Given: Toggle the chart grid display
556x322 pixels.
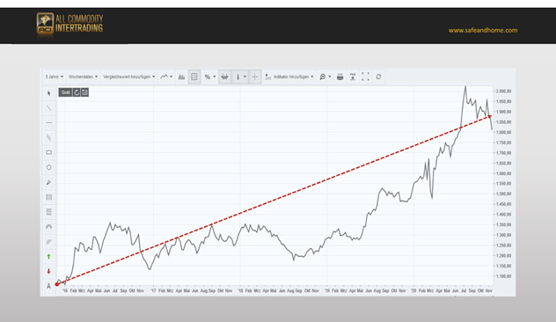Looking at the screenshot, I should (x=194, y=77).
